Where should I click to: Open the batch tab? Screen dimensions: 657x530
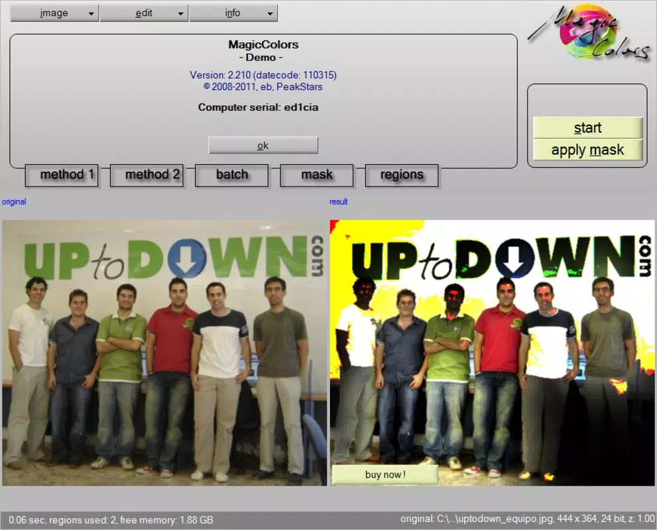coord(232,175)
